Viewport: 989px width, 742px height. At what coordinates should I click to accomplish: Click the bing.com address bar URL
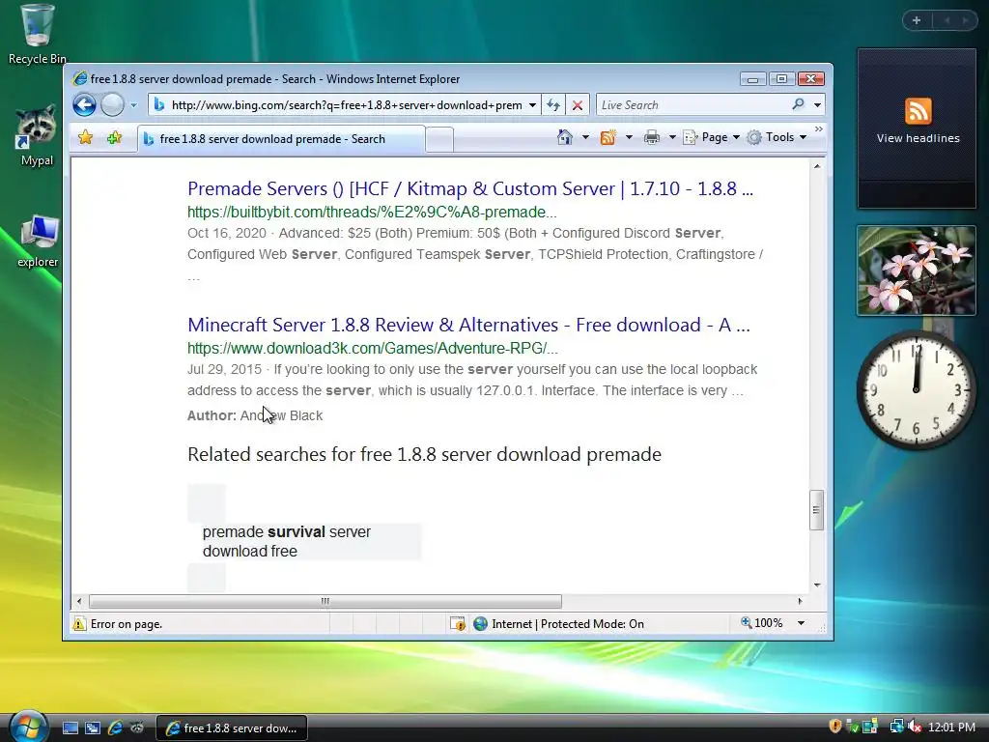[x=347, y=104]
